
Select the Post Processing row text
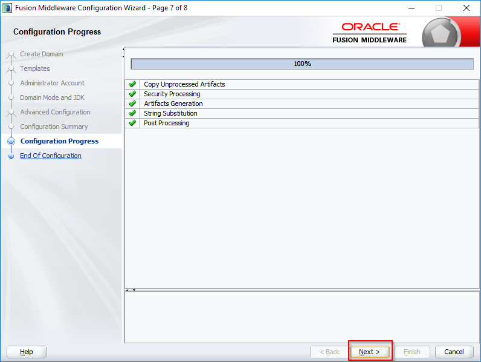point(167,123)
